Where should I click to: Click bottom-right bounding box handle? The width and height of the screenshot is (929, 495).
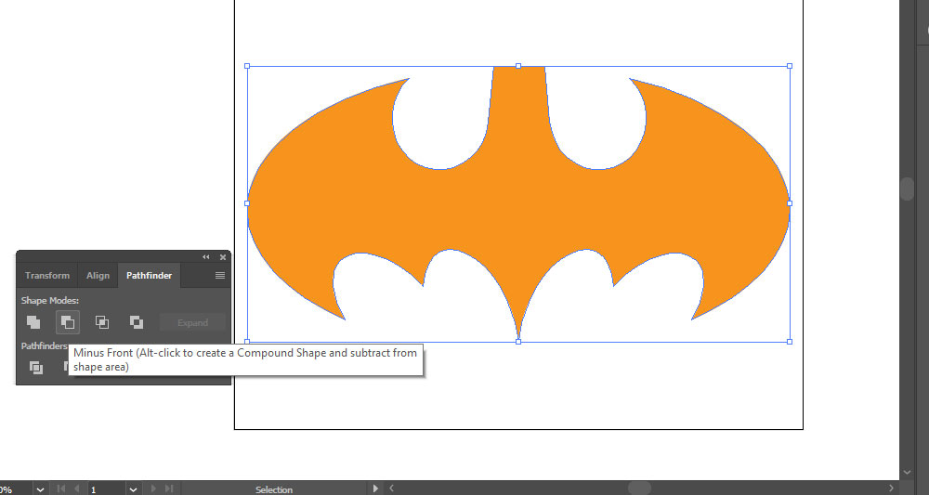789,342
